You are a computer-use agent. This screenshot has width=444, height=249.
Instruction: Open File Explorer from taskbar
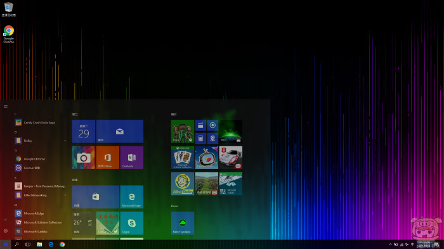[39, 245]
